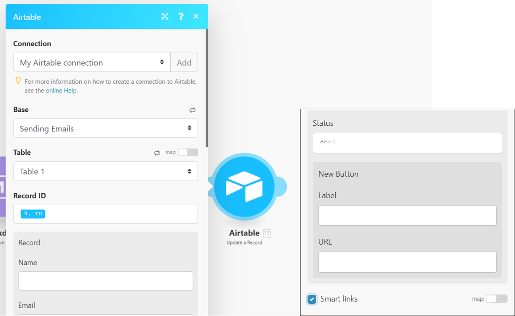Click the URL input field
Viewport: 515px width, 316px height.
pyautogui.click(x=407, y=262)
